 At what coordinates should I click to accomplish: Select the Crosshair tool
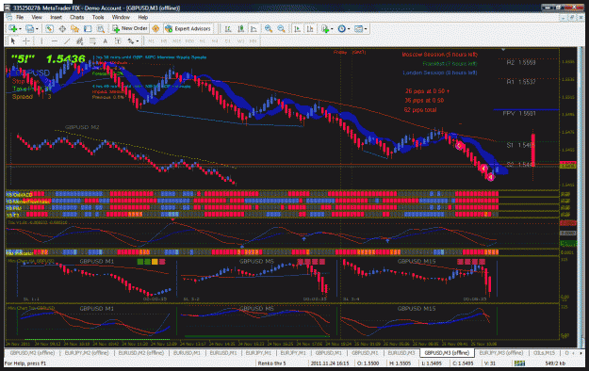tap(26, 40)
